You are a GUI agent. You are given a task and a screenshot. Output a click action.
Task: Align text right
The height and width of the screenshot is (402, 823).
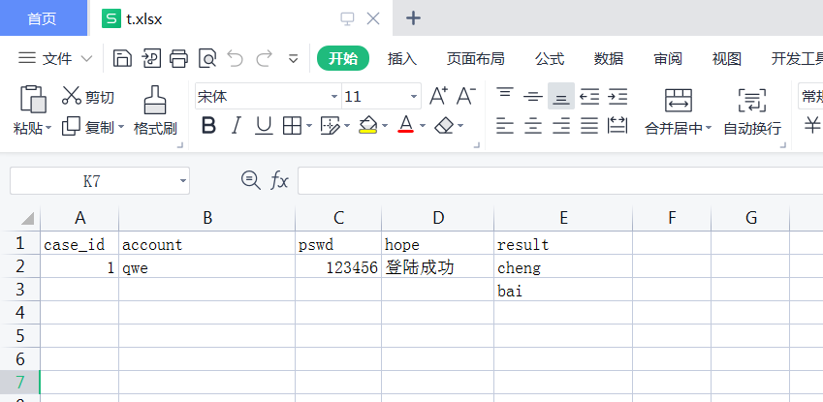561,125
